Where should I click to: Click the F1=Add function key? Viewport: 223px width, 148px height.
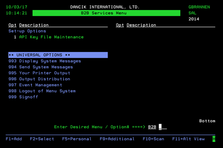coord(14,139)
